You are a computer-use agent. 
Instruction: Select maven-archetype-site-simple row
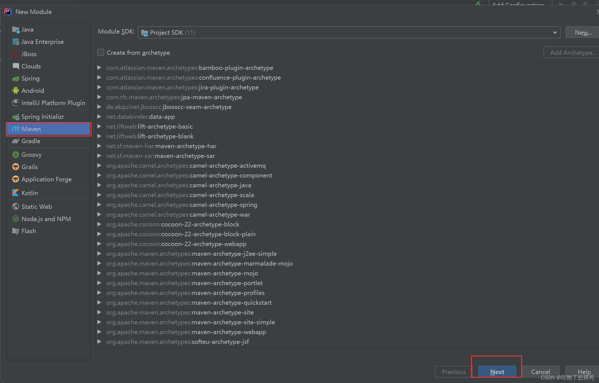tap(347, 322)
